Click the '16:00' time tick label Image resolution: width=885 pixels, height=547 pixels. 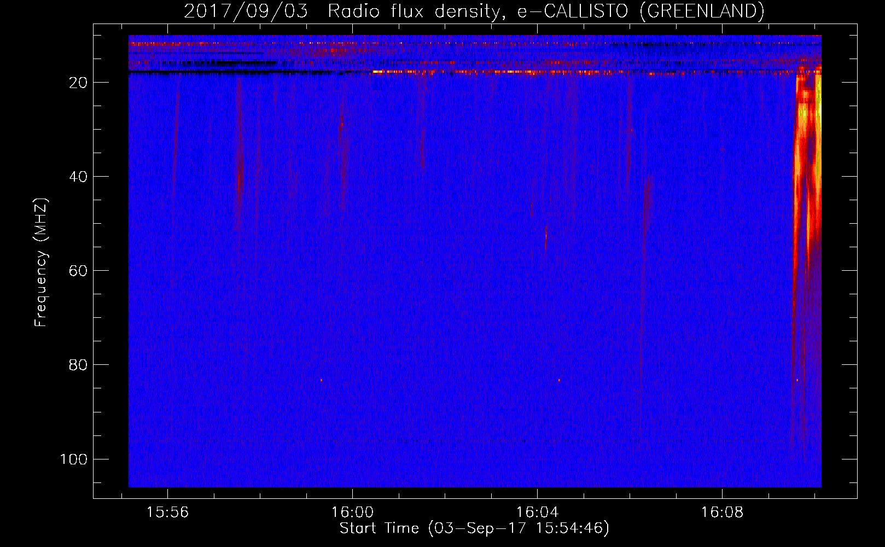[x=352, y=513]
